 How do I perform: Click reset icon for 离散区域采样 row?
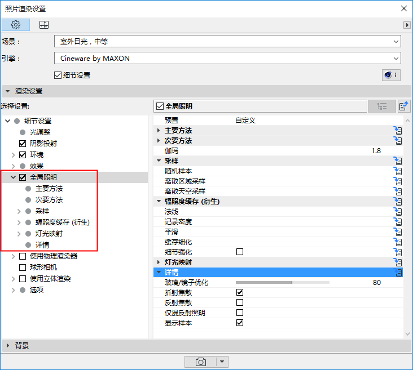click(398, 181)
